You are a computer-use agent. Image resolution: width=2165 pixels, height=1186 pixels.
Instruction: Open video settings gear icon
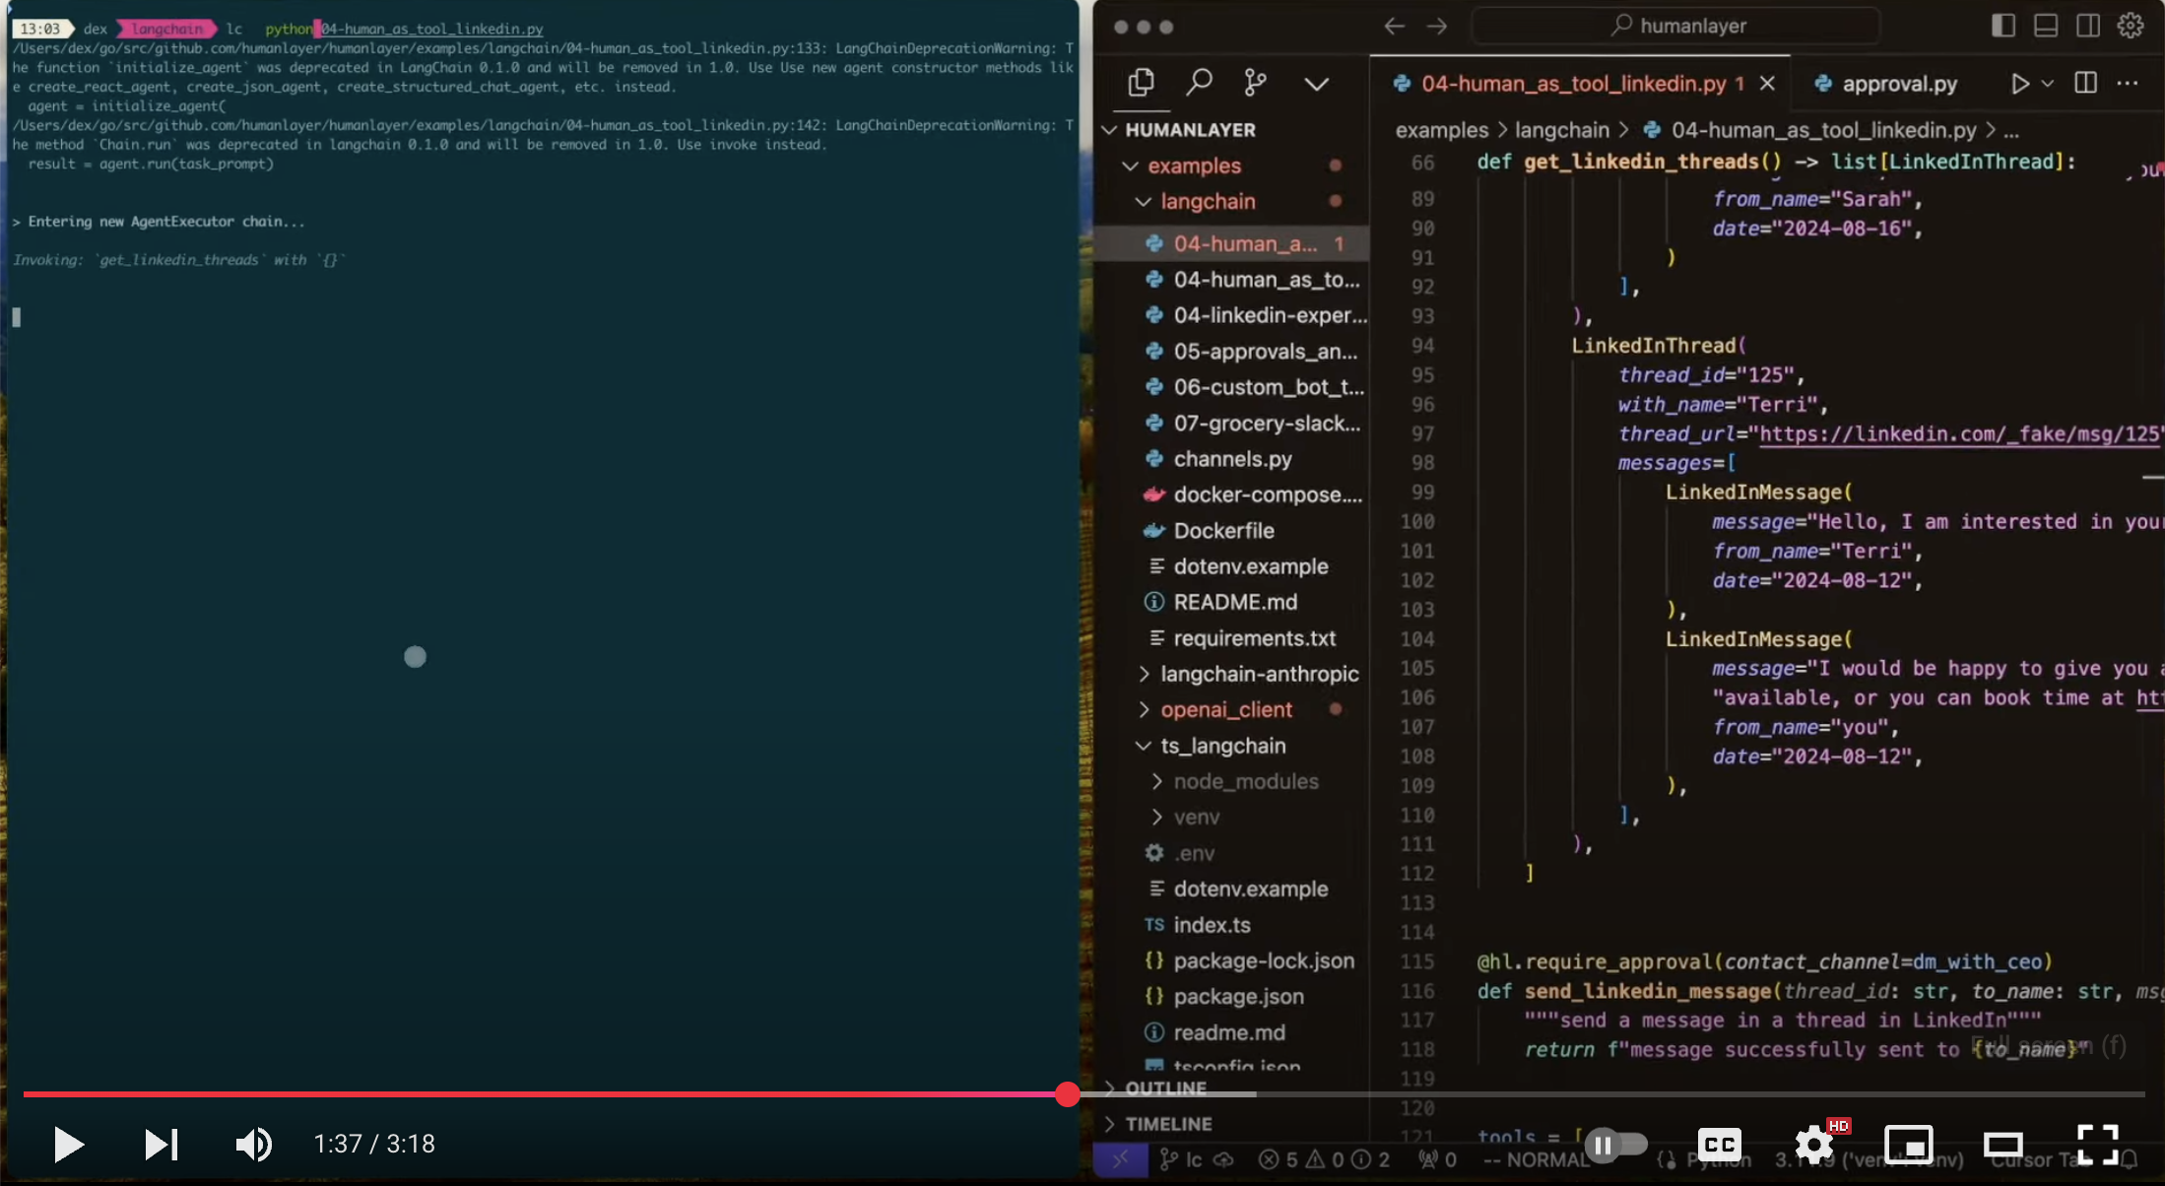tap(1813, 1144)
